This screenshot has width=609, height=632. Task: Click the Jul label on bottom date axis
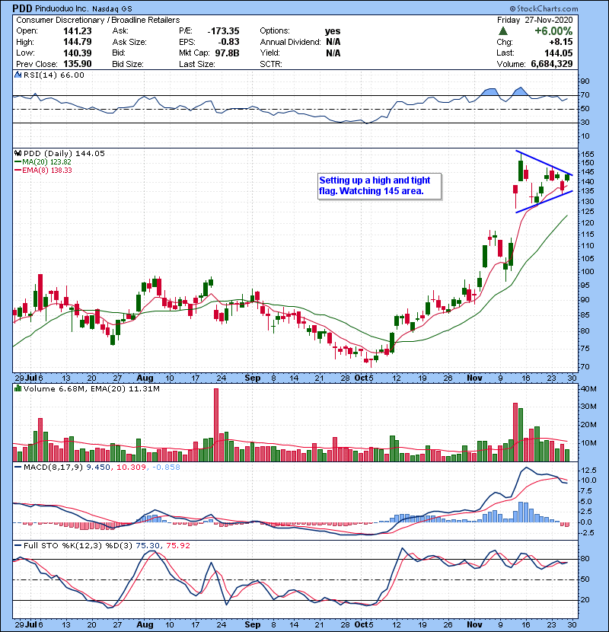click(x=30, y=624)
